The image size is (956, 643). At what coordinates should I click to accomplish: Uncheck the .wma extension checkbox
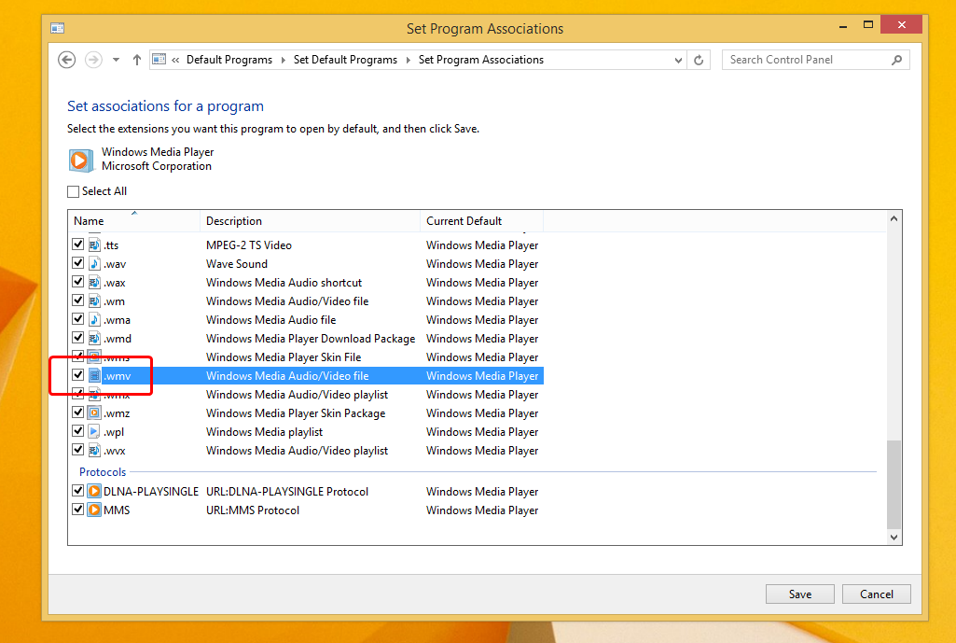point(77,319)
